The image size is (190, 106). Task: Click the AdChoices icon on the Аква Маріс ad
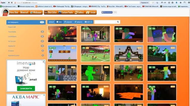44,95
